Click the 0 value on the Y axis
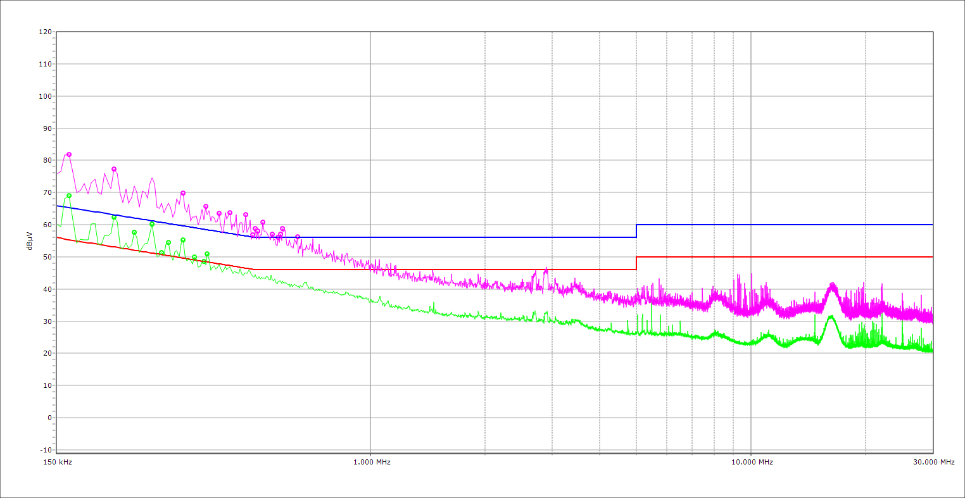Viewport: 965px width, 498px height. [x=49, y=418]
